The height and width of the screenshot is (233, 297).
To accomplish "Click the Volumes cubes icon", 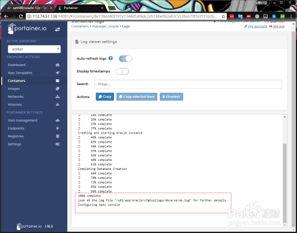I will click(58, 105).
